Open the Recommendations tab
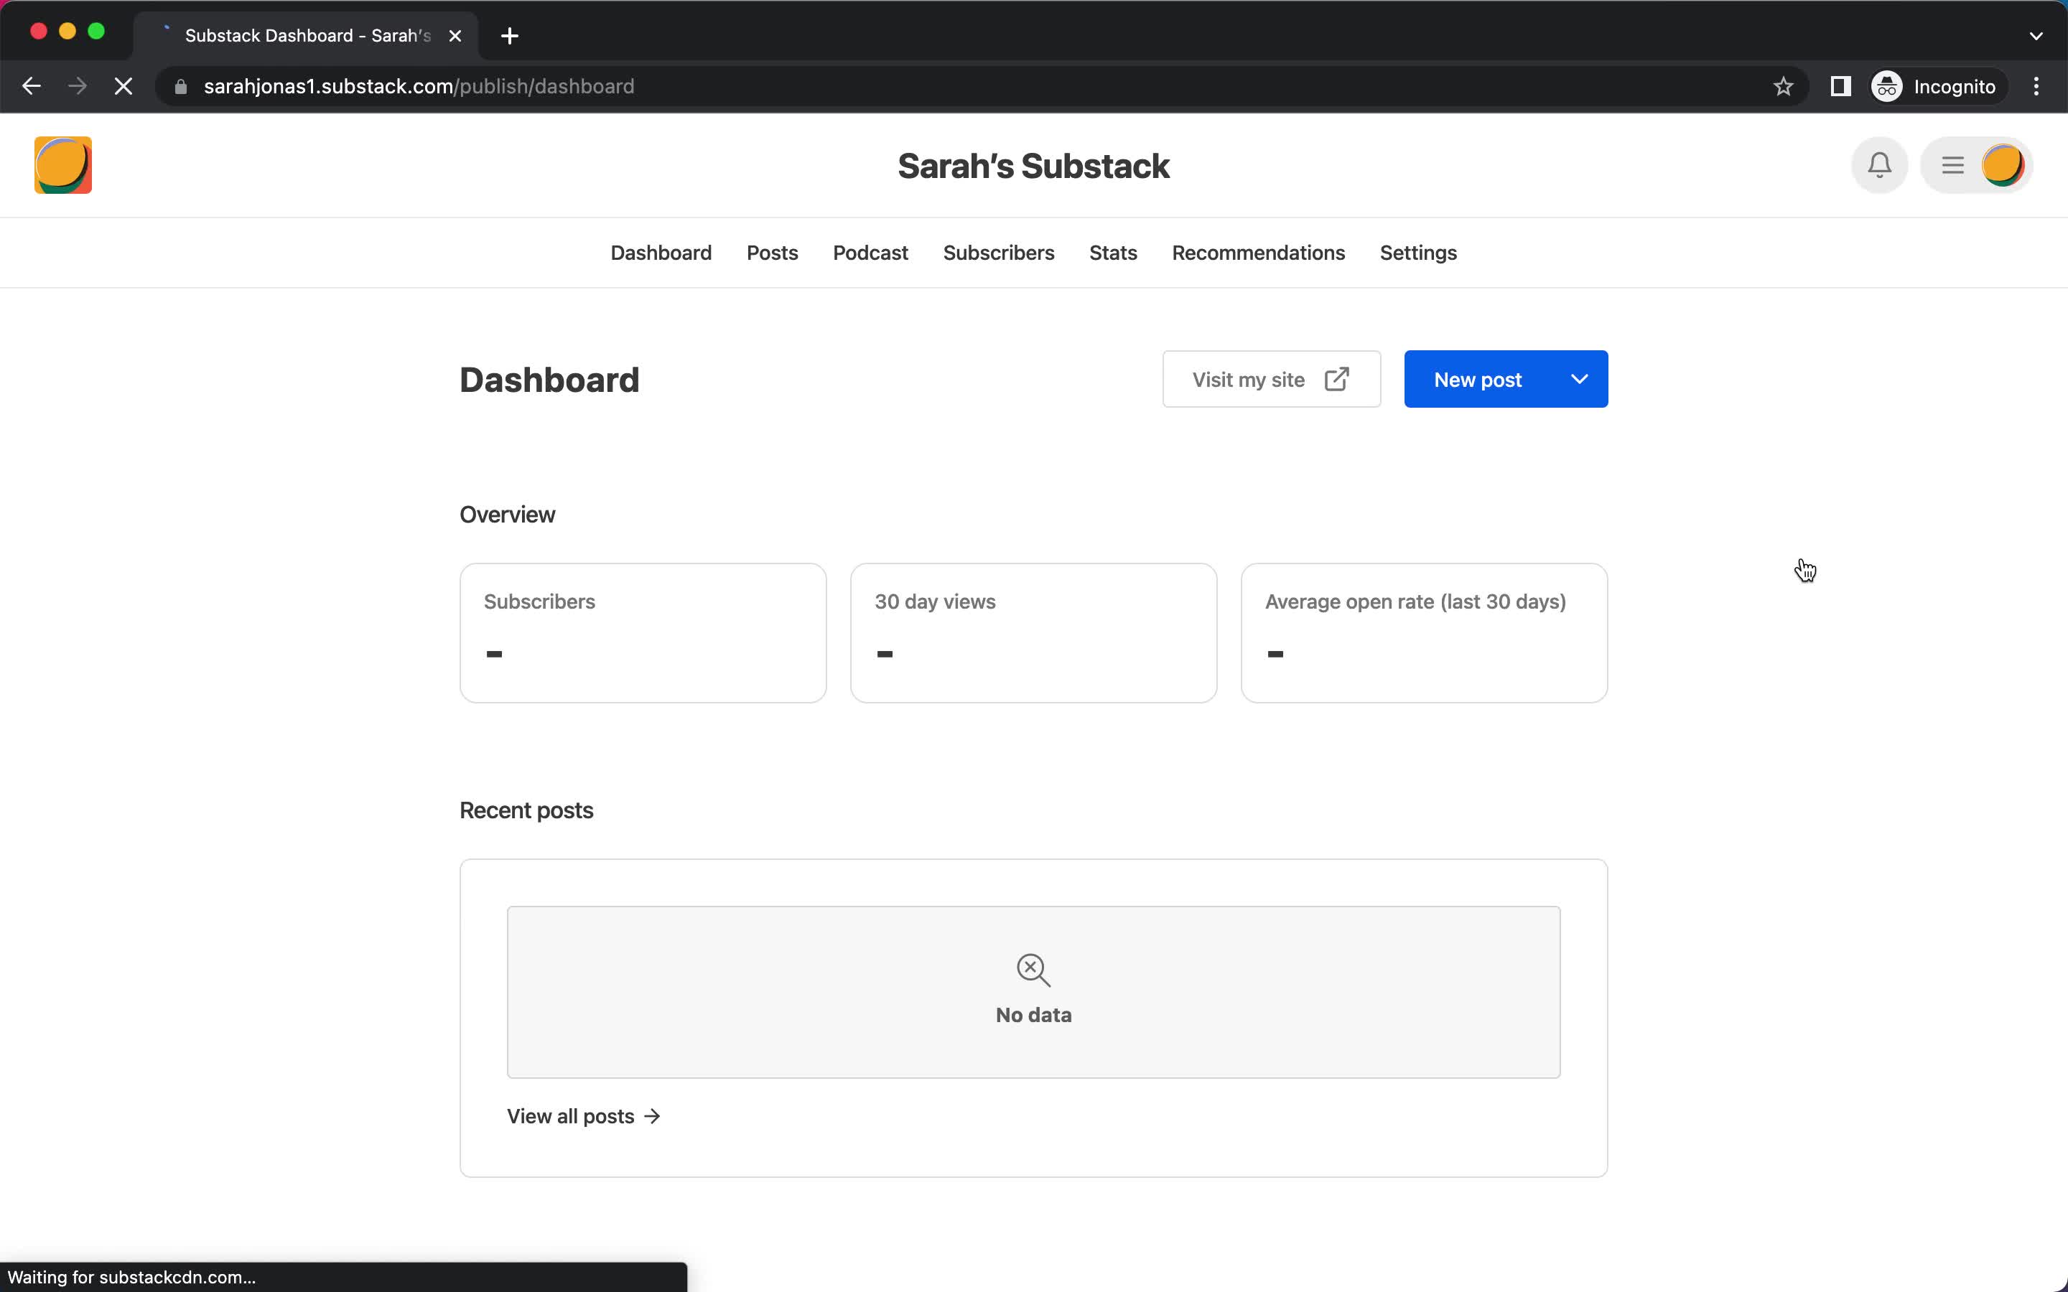 pos(1258,253)
